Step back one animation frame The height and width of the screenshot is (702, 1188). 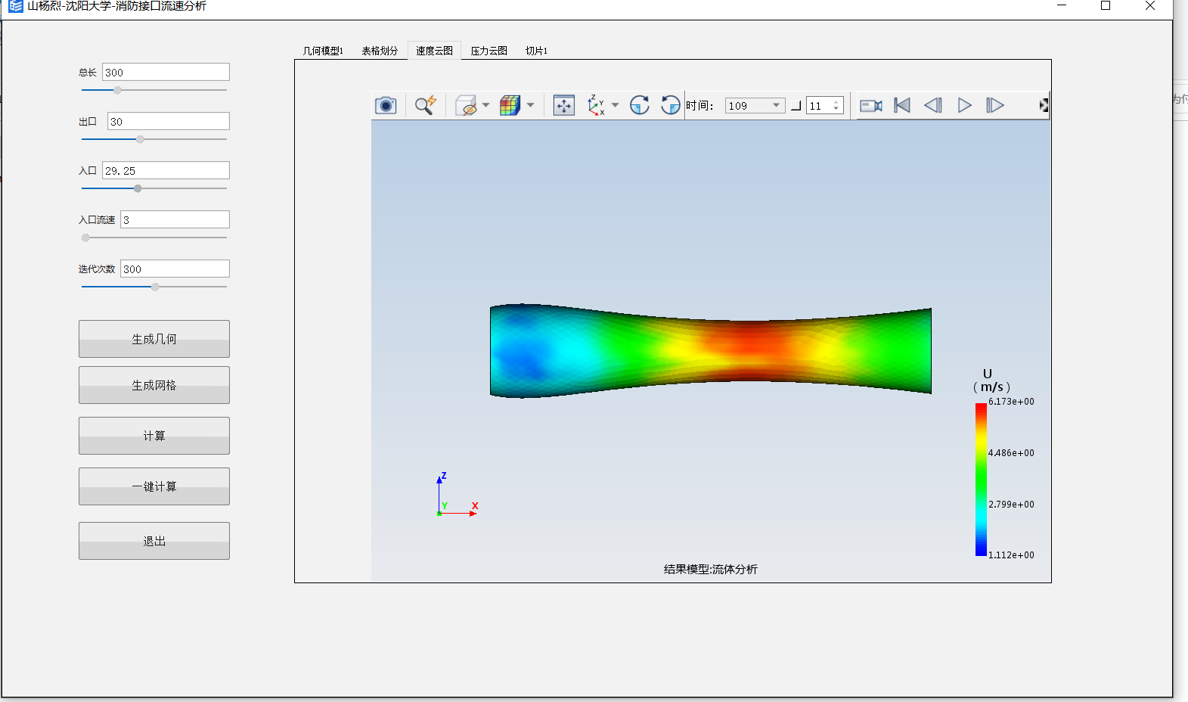[933, 105]
